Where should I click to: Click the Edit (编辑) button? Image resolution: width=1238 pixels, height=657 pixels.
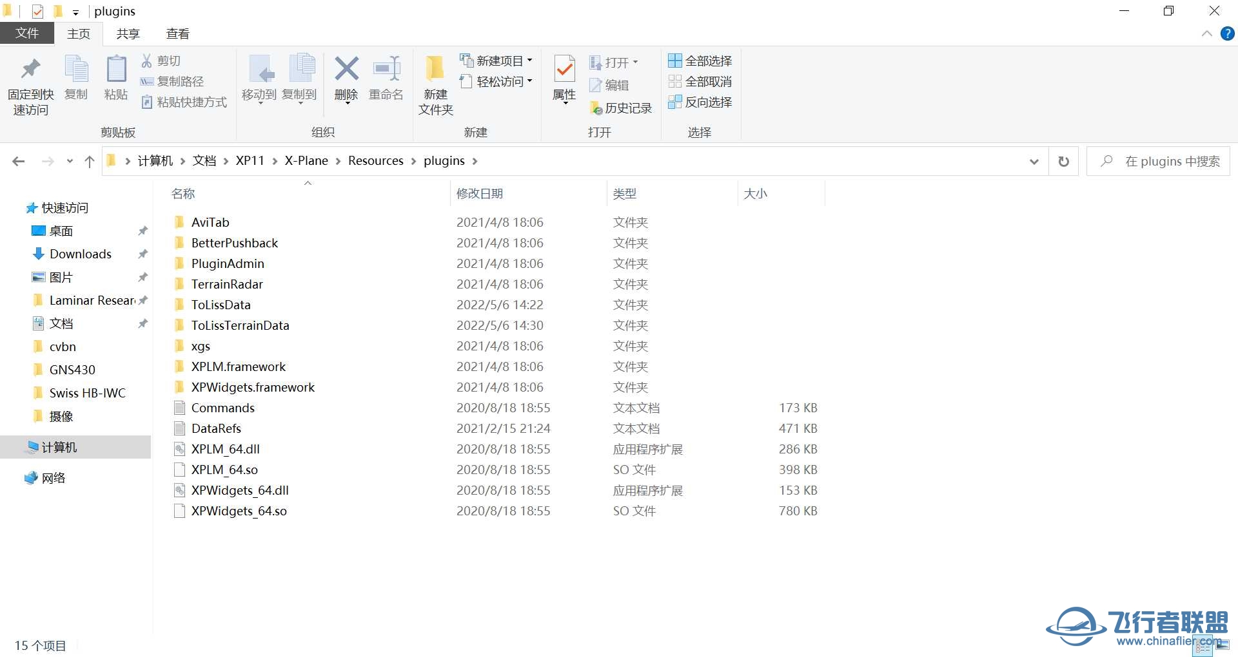609,85
